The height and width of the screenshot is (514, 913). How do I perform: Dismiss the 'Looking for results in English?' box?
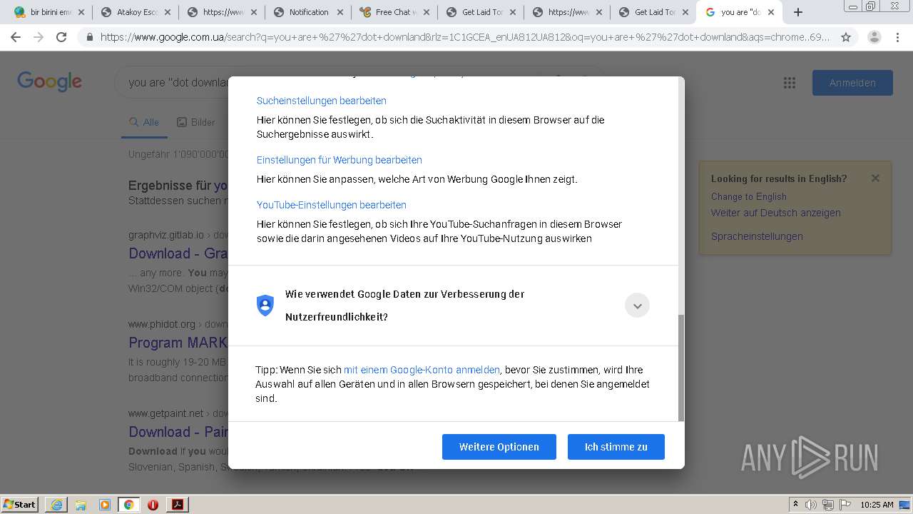click(875, 178)
